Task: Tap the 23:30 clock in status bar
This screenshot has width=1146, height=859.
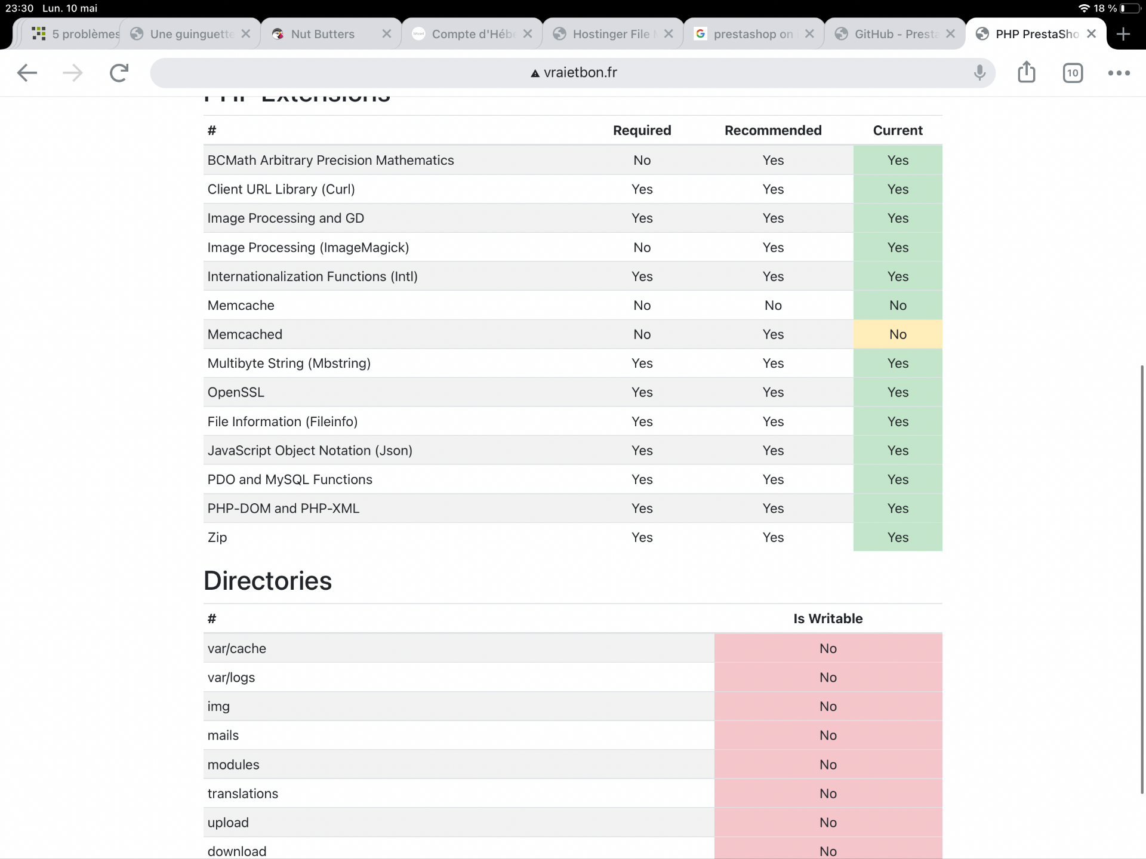Action: (x=19, y=8)
